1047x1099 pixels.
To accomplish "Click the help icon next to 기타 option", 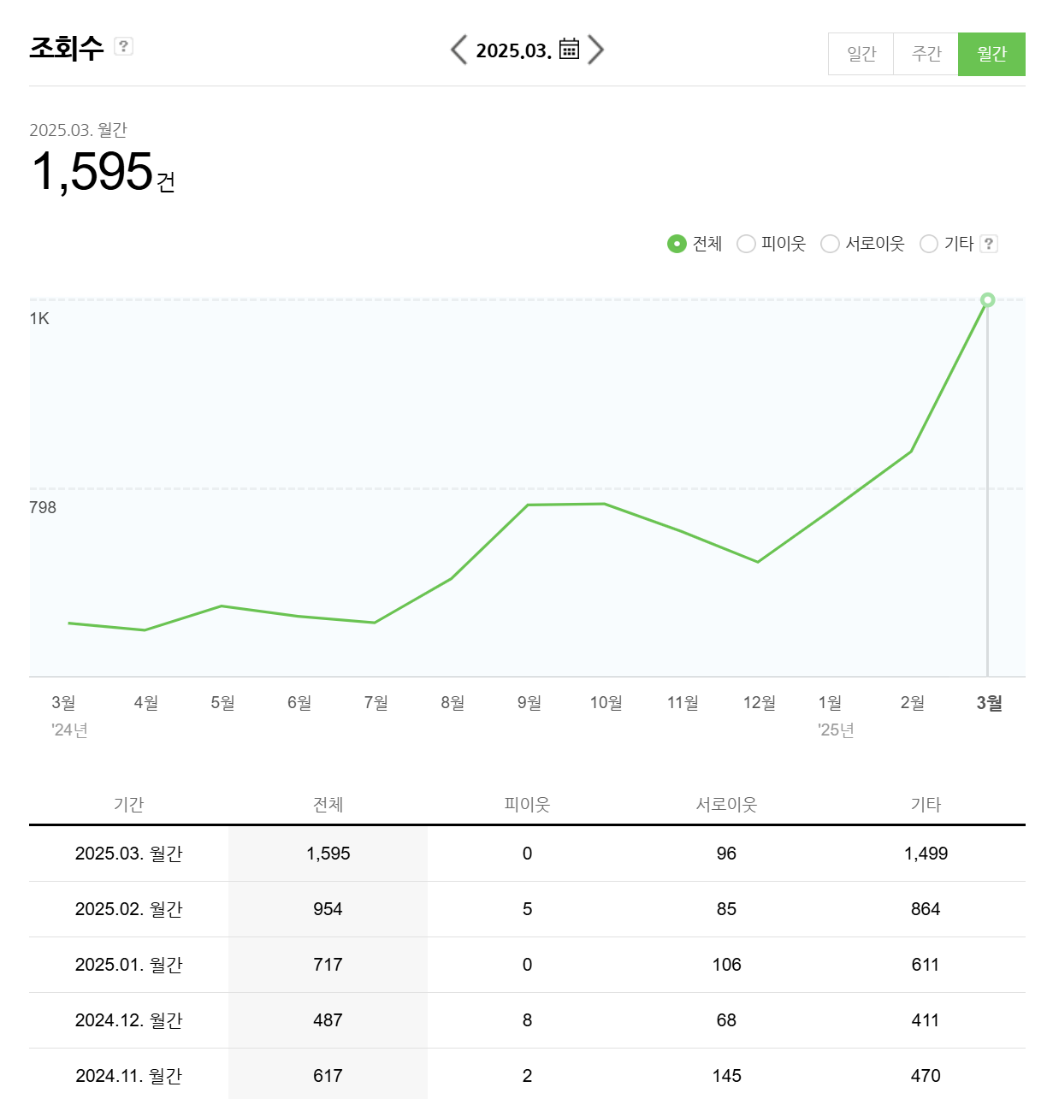I will [x=990, y=244].
